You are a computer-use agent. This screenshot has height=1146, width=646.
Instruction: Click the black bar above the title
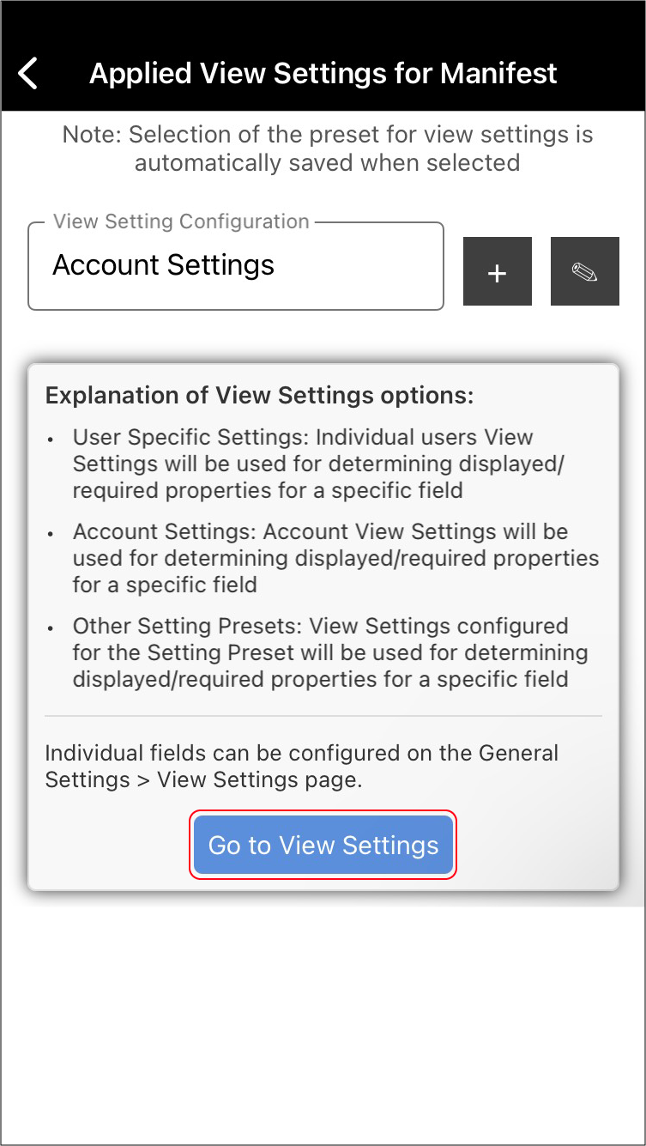pos(323,21)
